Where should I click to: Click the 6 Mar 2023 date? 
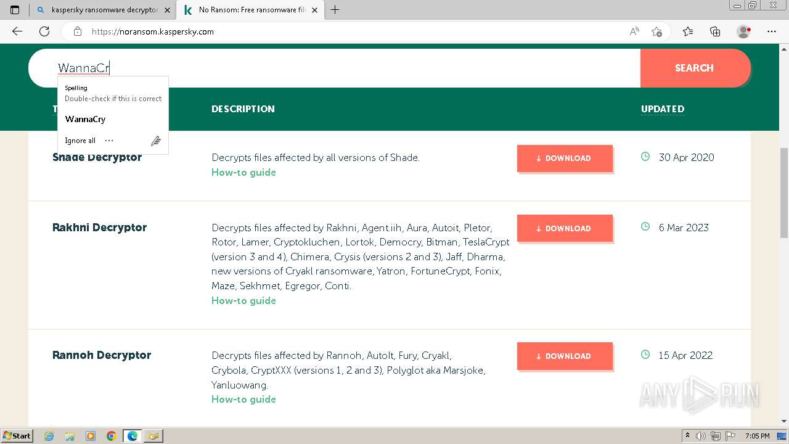[x=684, y=228]
